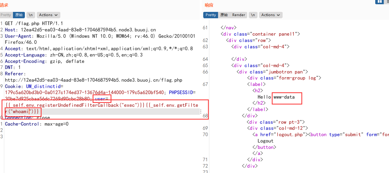Image resolution: width=389 pixels, height=173 pixels.
Task: Click the 'Firefox/46.0' continuation line
Action: (21, 42)
